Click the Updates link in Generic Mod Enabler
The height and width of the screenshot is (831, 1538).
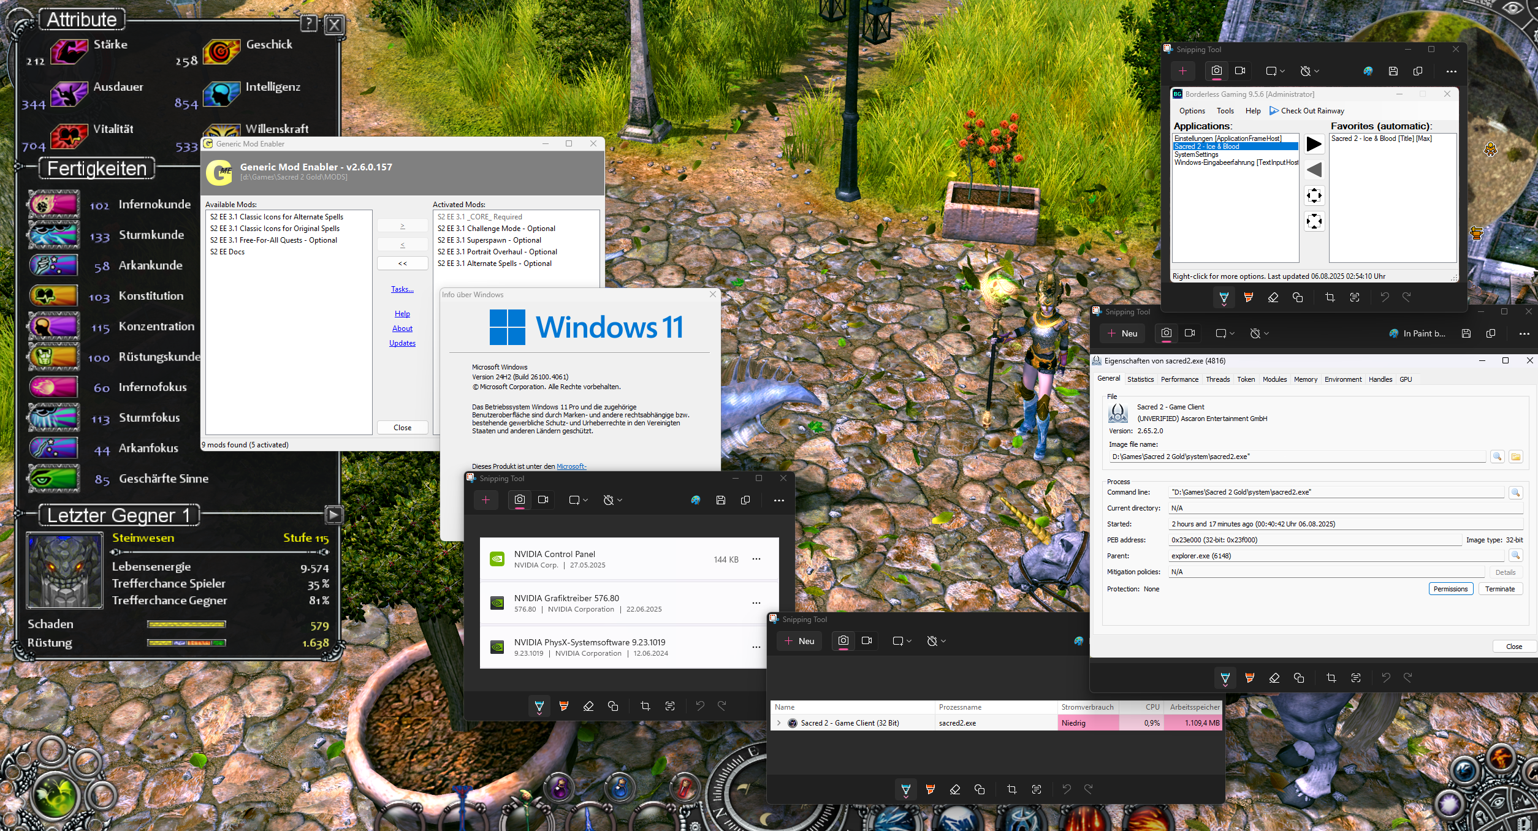402,343
